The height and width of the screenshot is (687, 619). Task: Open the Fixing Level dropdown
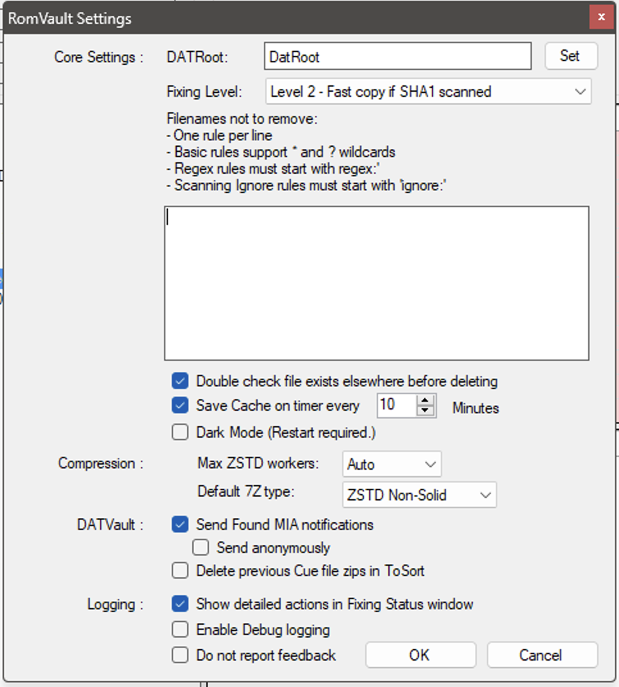point(428,92)
